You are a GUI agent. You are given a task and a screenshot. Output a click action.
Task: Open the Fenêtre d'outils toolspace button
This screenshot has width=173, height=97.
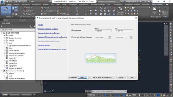tap(6, 11)
